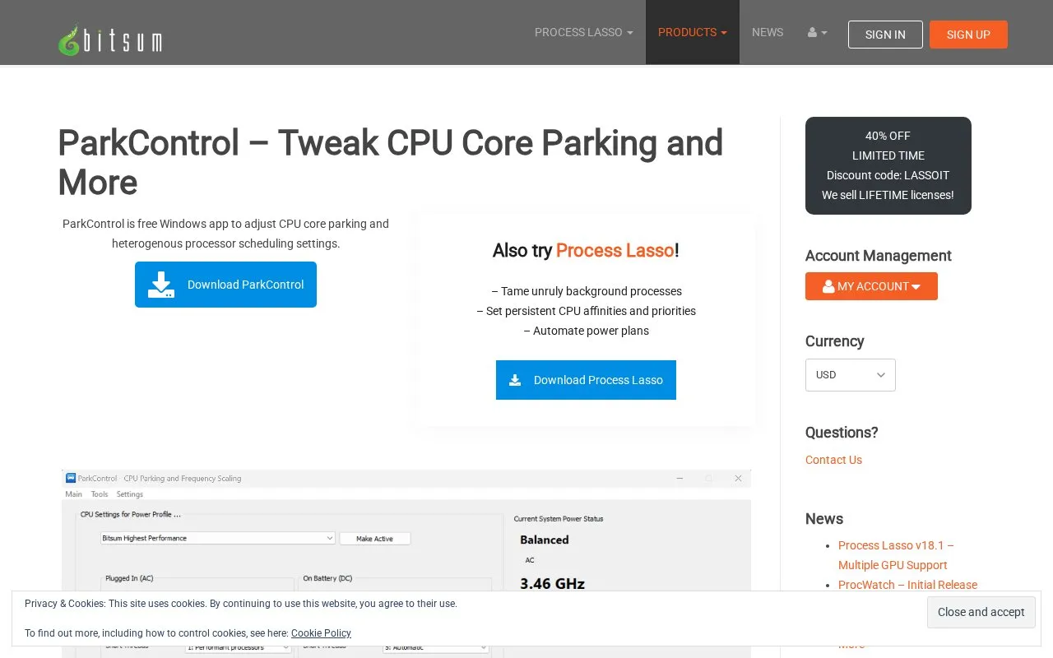Expand the My Account dropdown button
This screenshot has height=658, width=1053.
(x=871, y=286)
